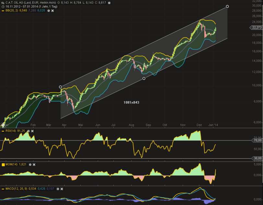Image resolution: width=263 pixels, height=205 pixels.
Task: Click the Dez label on the time axis
Action: 199,125
